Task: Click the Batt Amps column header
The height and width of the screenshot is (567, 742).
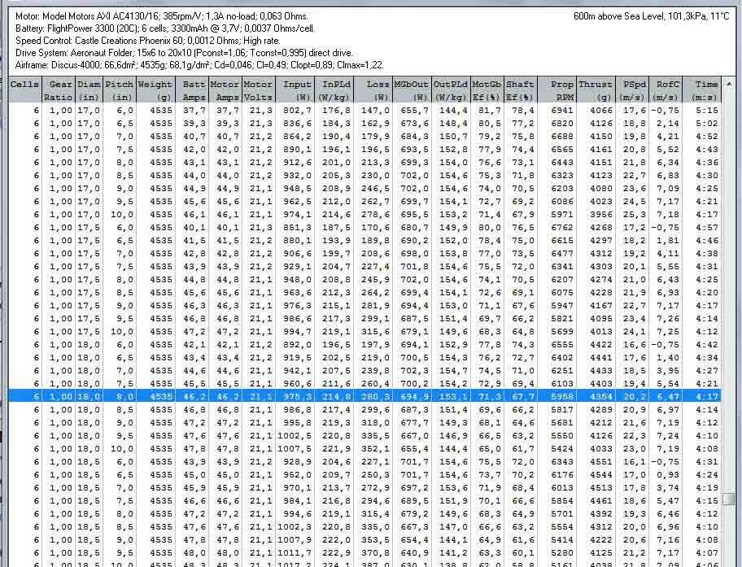Action: (x=193, y=89)
